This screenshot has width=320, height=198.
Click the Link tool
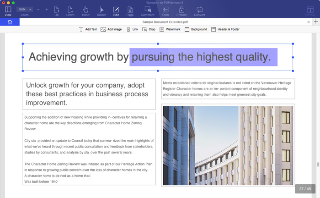133,29
